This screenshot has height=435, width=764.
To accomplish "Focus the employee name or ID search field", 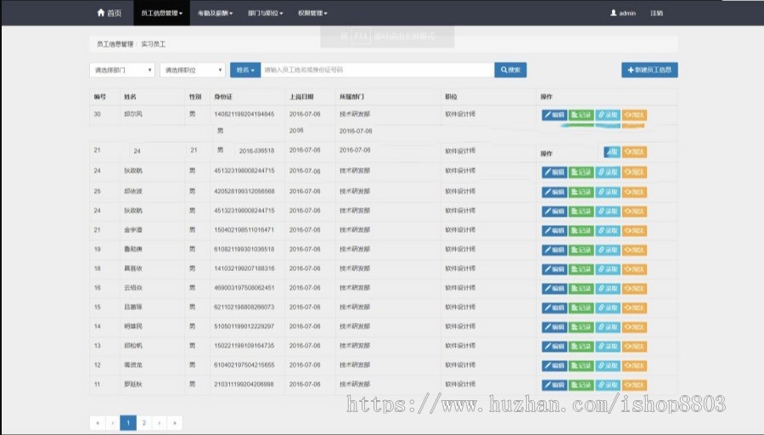I will (x=378, y=70).
